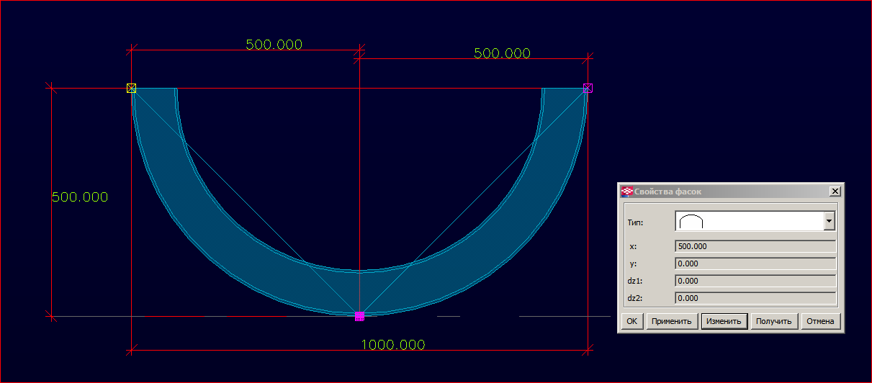
Task: Click the Свойства фасок dialog title icon
Action: 627,191
